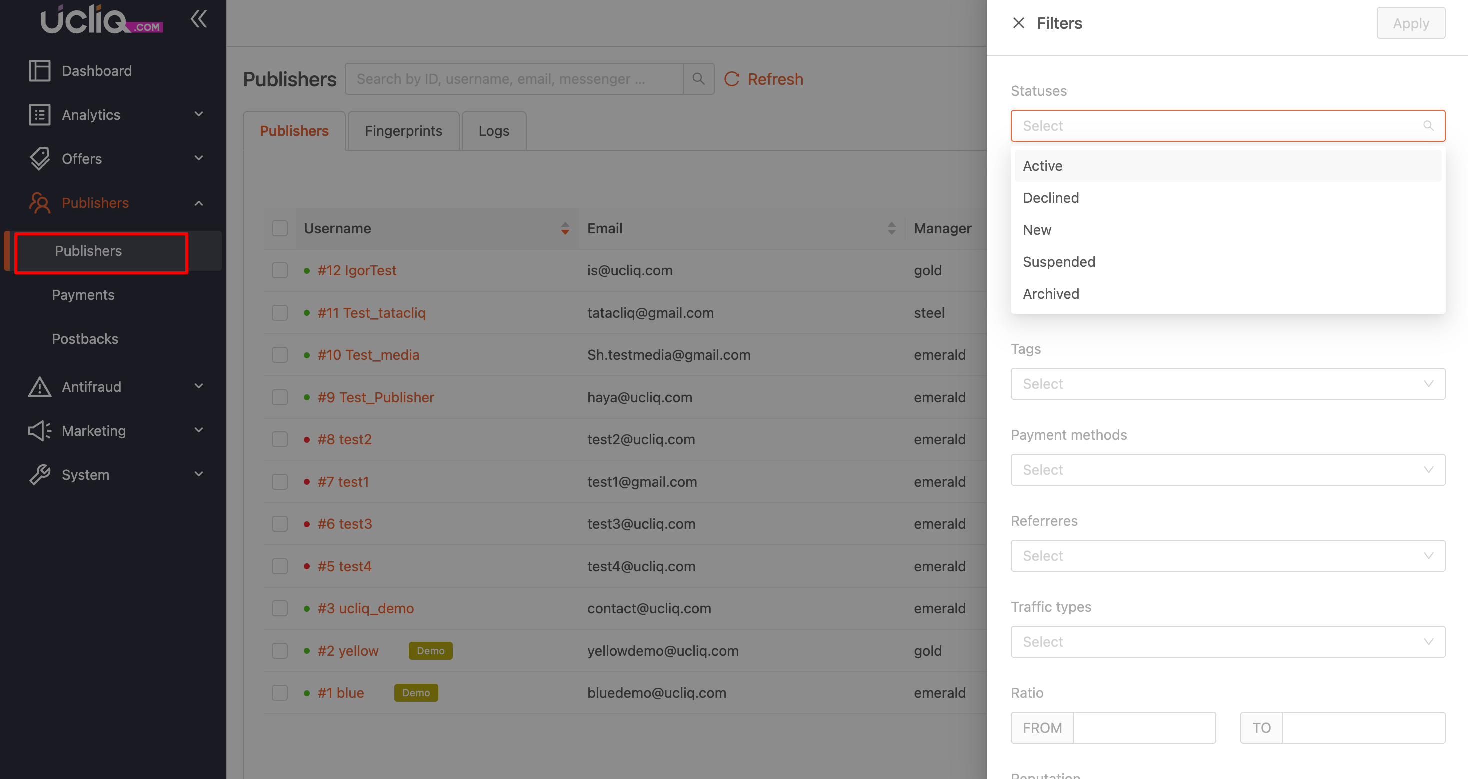Image resolution: width=1468 pixels, height=779 pixels.
Task: Click the Marketing megaphone icon
Action: tap(40, 431)
